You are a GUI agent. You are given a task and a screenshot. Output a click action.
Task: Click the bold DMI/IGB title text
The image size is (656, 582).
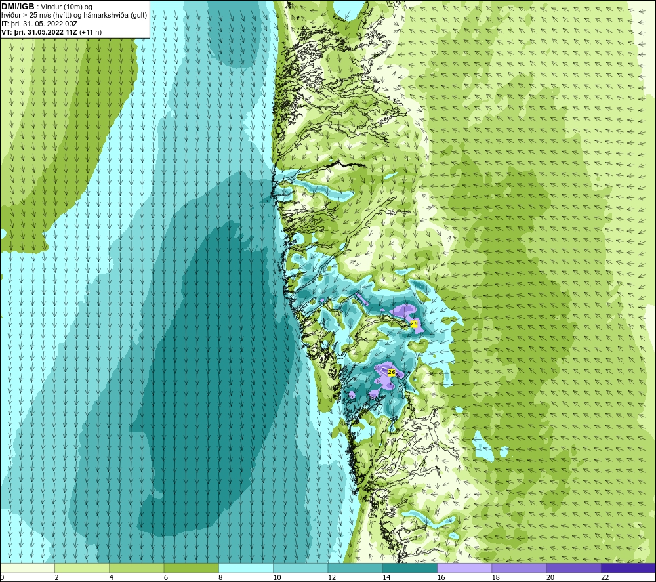[x=18, y=7]
